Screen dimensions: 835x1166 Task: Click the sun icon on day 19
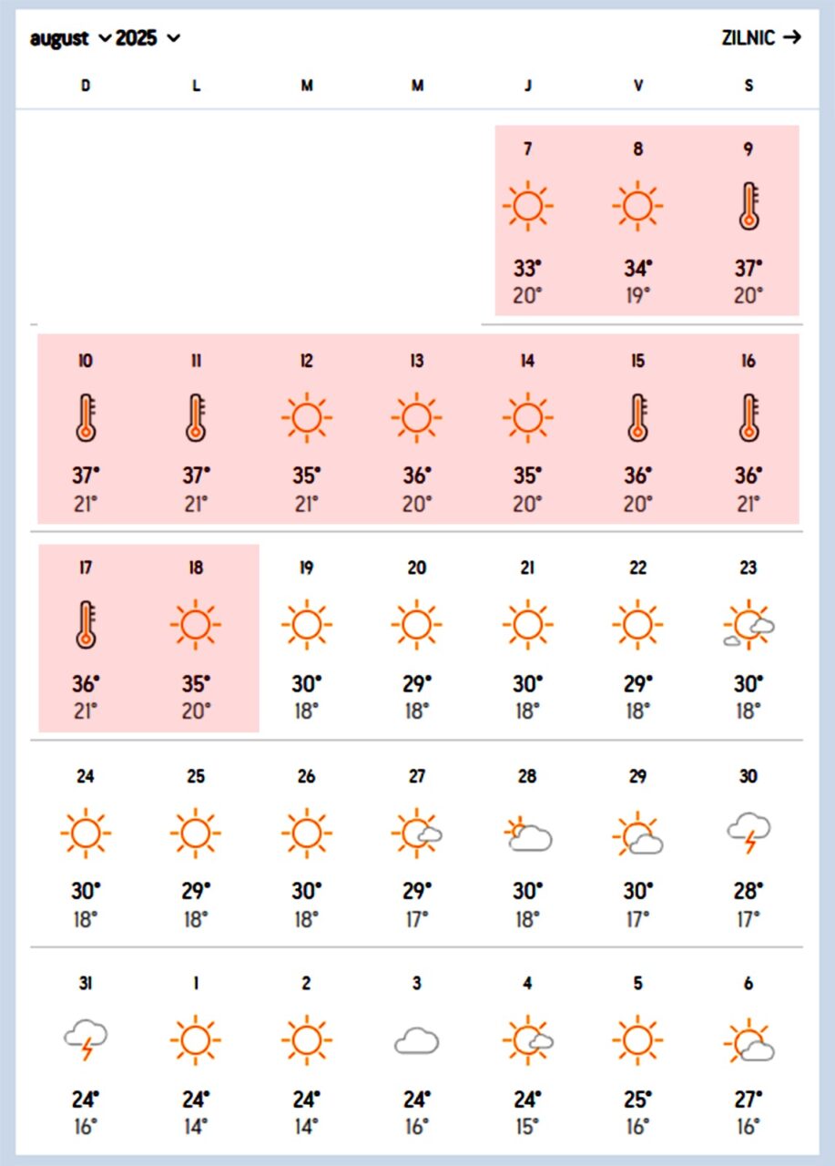306,626
